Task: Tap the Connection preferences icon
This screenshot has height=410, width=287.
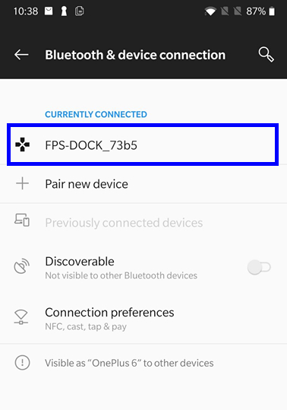Action: coord(20,317)
